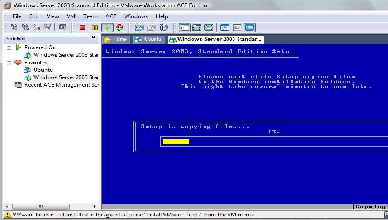Select Powered On in the sidebar
The width and height of the screenshot is (388, 220).
pos(40,47)
